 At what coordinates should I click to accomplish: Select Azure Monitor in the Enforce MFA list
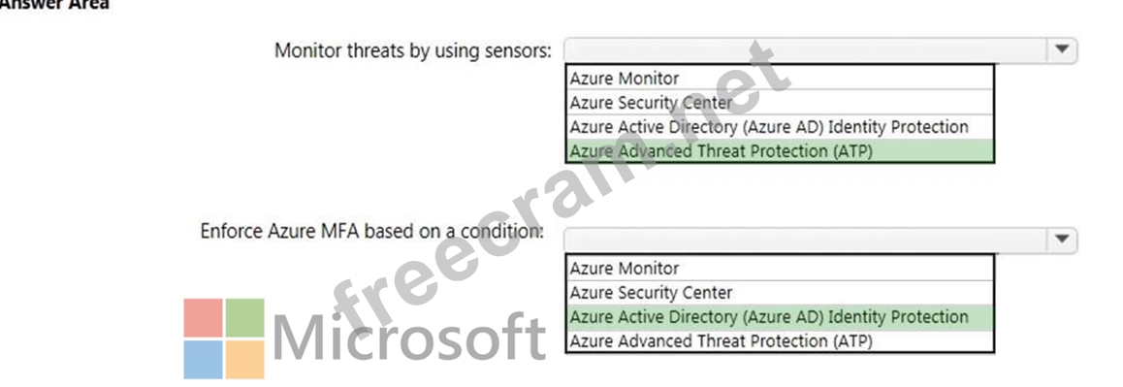(780, 268)
